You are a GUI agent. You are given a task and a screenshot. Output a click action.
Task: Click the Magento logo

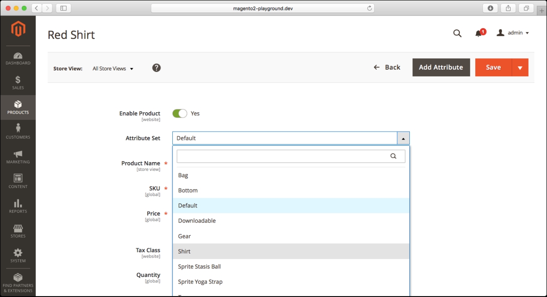coord(18,29)
